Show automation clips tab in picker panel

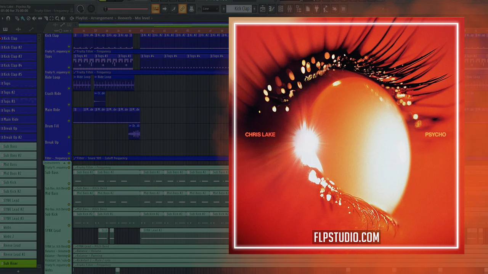31,29
